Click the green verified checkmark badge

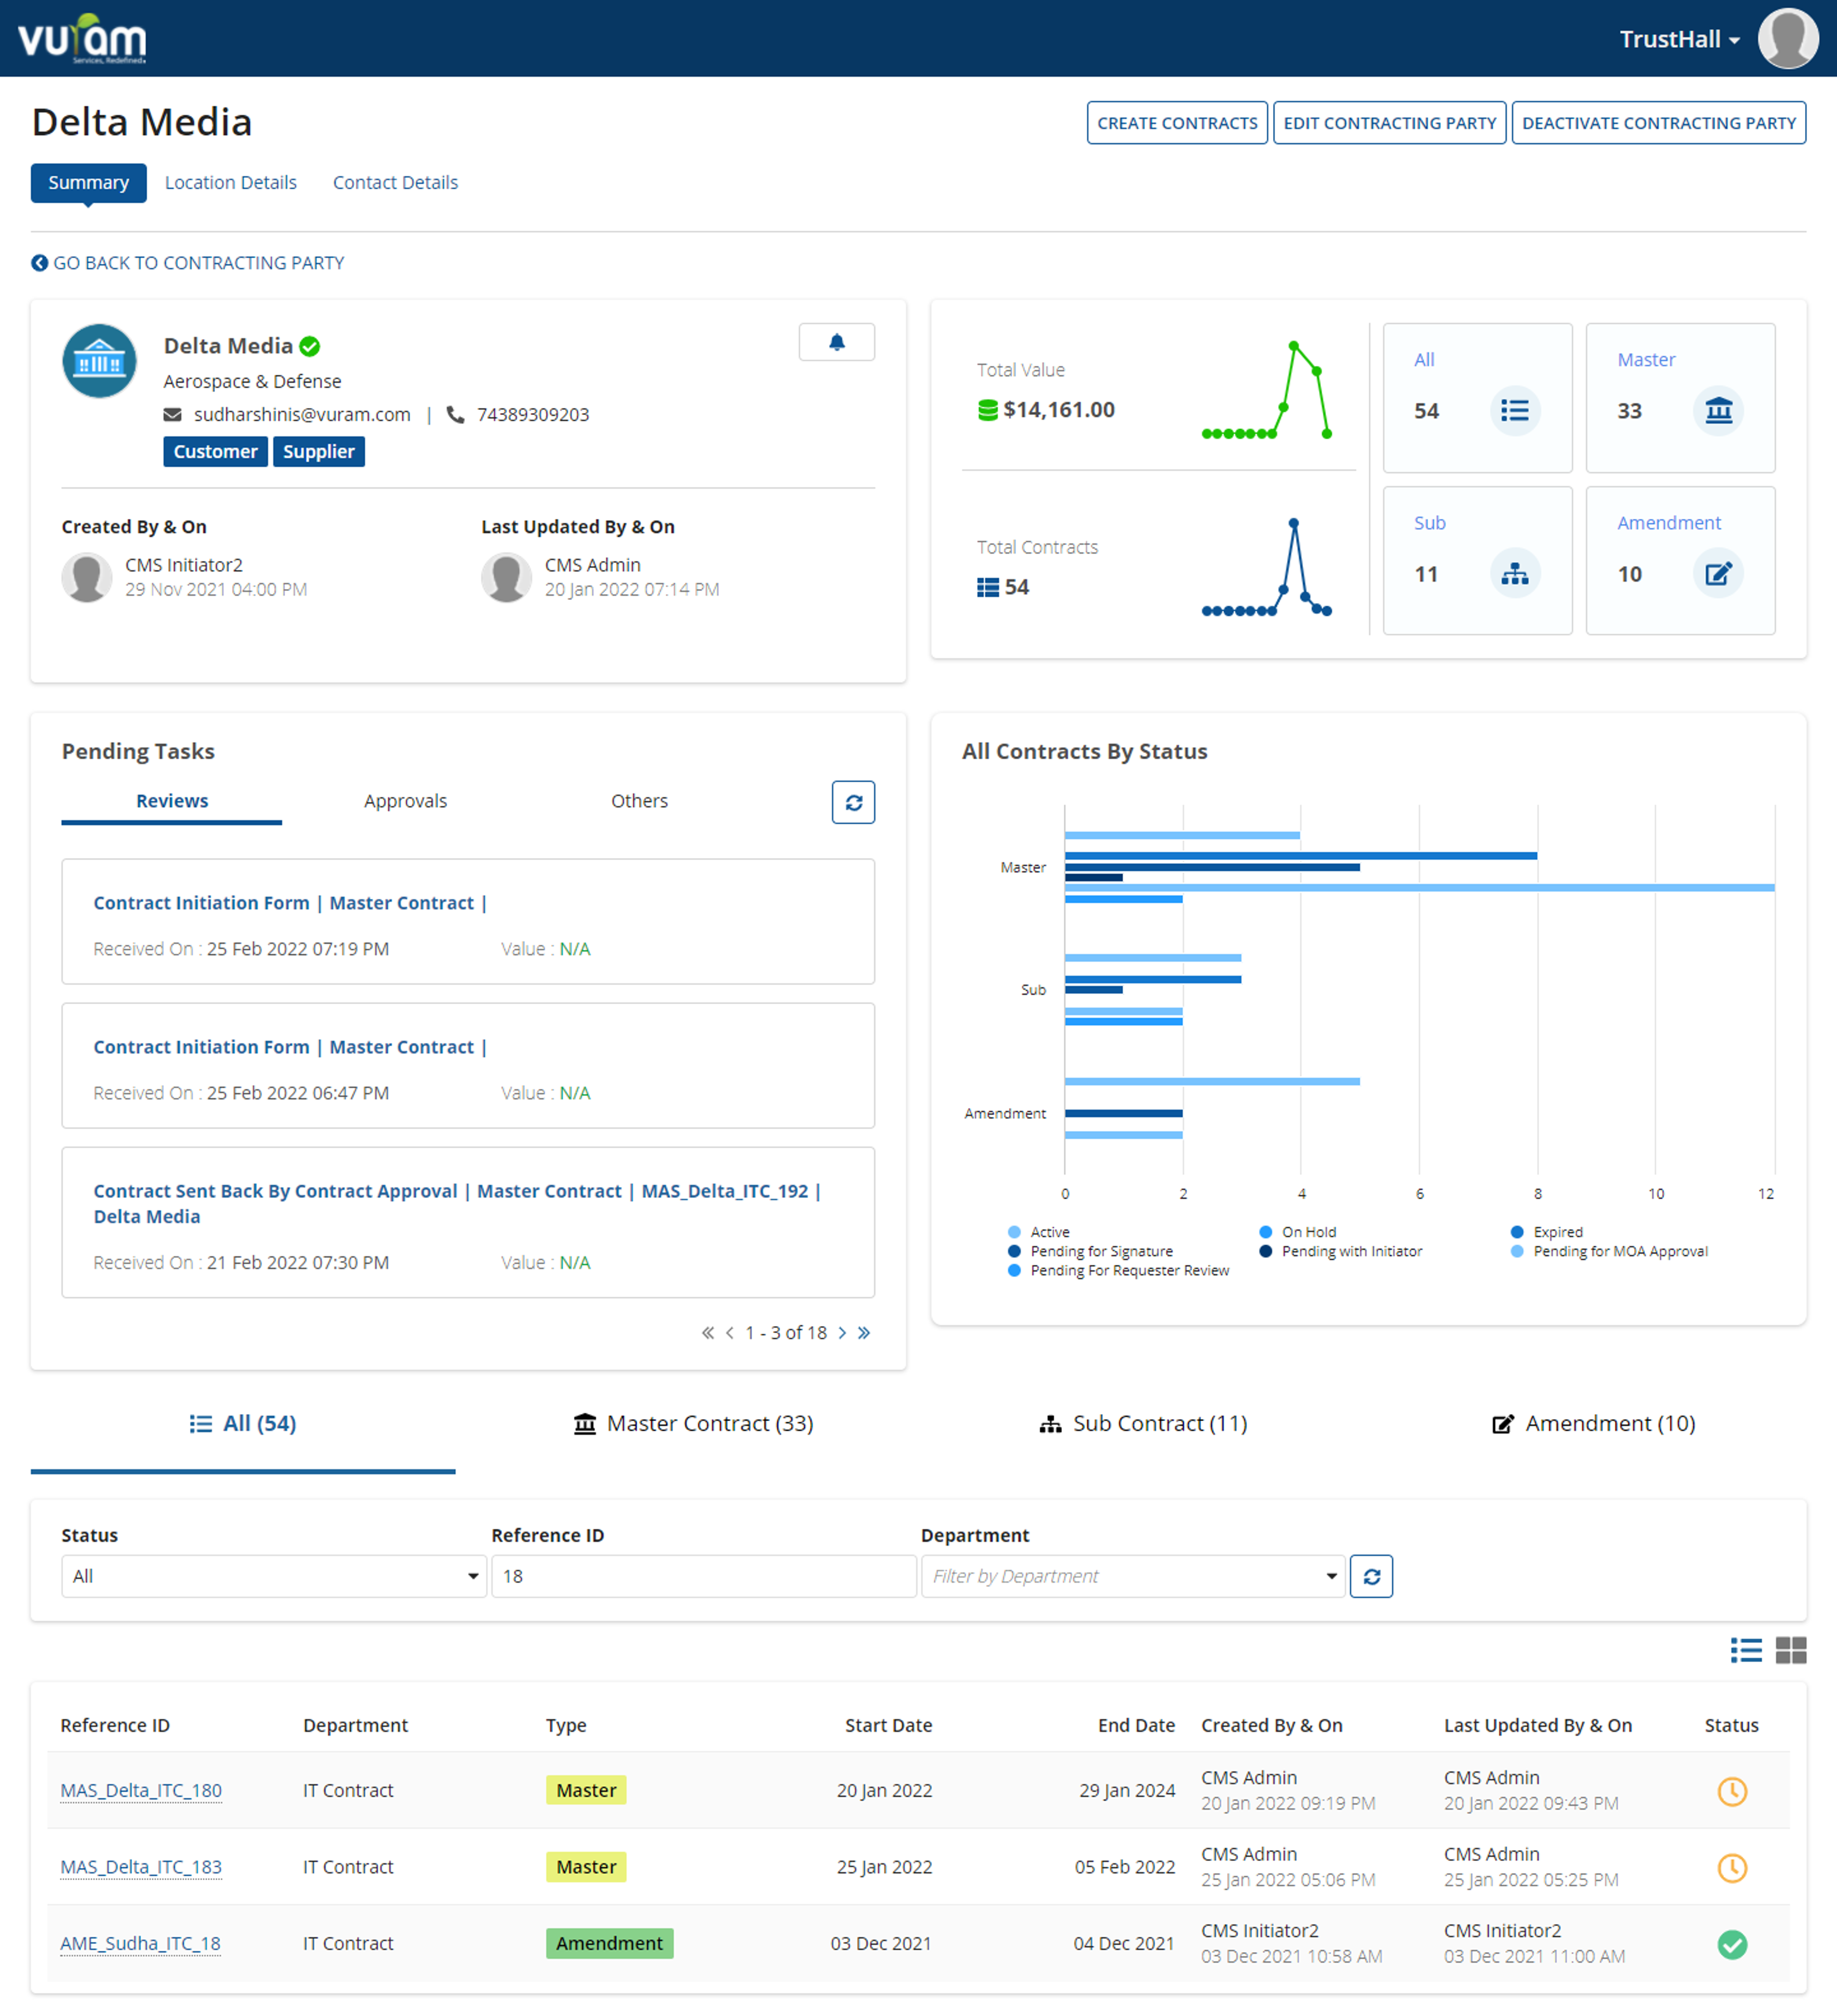[310, 346]
